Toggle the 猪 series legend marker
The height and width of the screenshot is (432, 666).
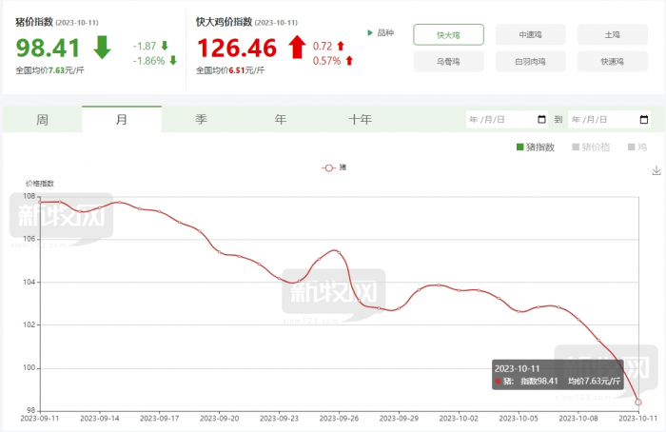328,167
